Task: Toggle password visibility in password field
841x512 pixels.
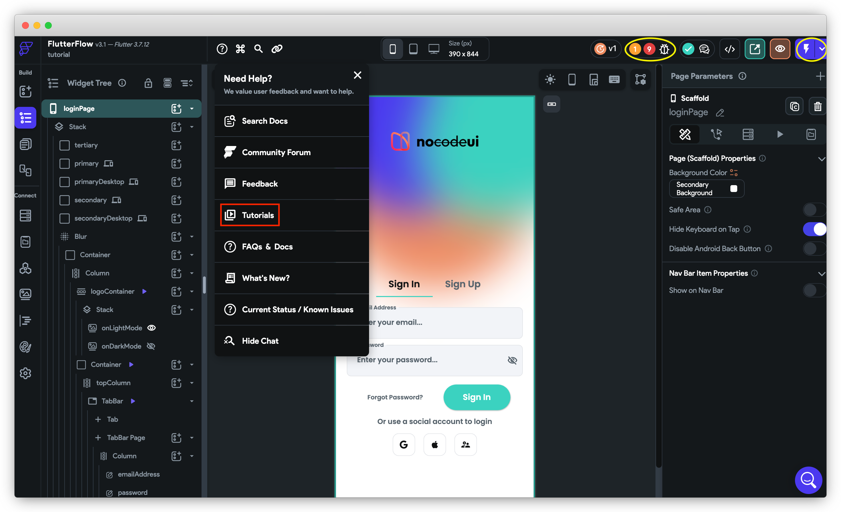Action: tap(512, 360)
